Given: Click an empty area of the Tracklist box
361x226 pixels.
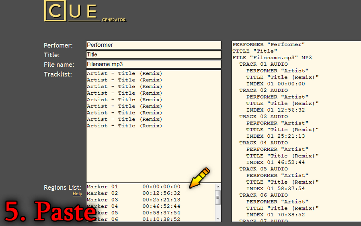Looking at the screenshot, I should 153,157.
